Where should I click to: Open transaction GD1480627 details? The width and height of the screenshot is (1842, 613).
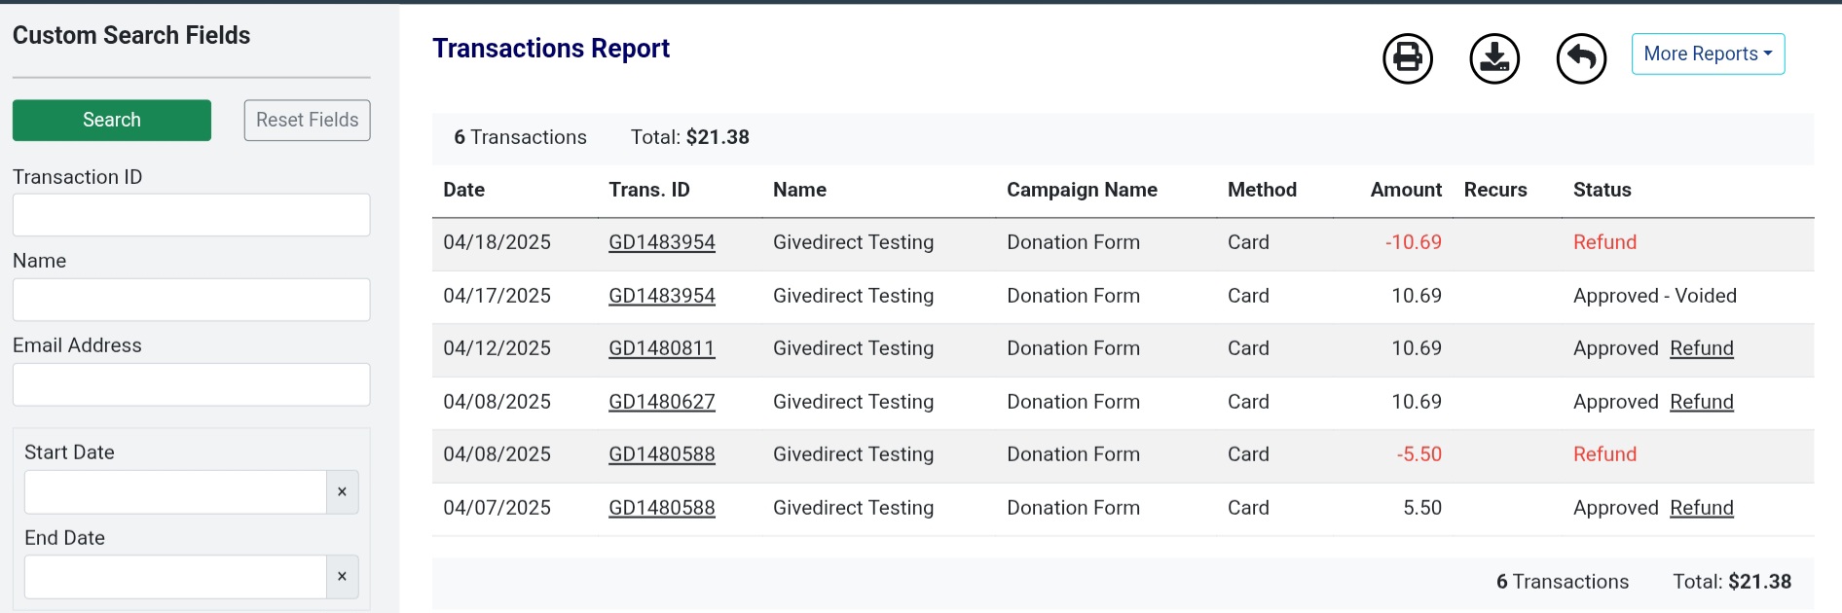pos(662,402)
